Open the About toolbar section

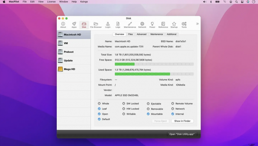tap(63, 25)
